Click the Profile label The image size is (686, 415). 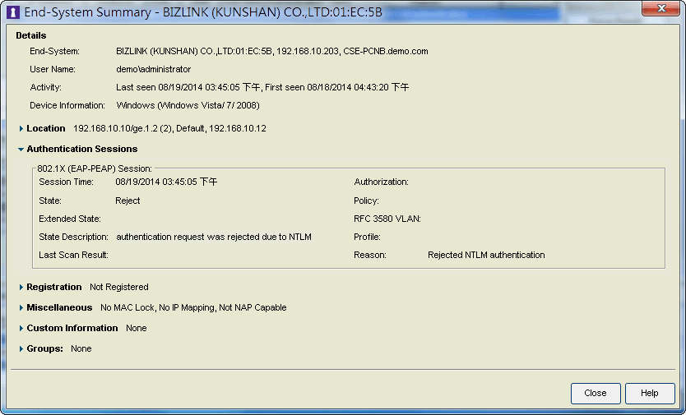pyautogui.click(x=367, y=237)
